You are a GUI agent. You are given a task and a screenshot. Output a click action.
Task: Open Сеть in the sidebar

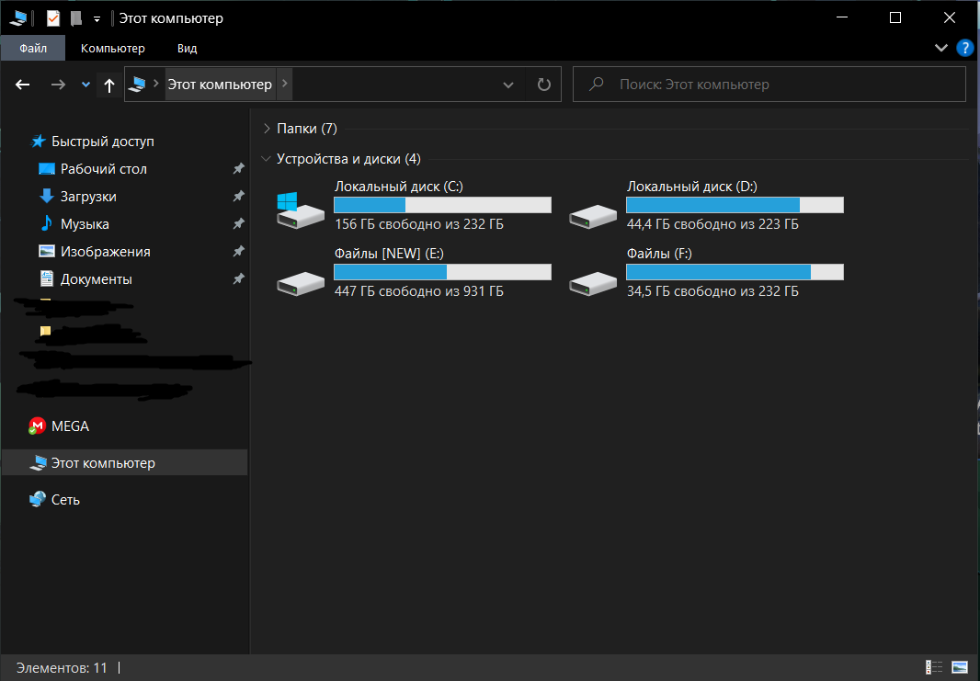coord(65,500)
